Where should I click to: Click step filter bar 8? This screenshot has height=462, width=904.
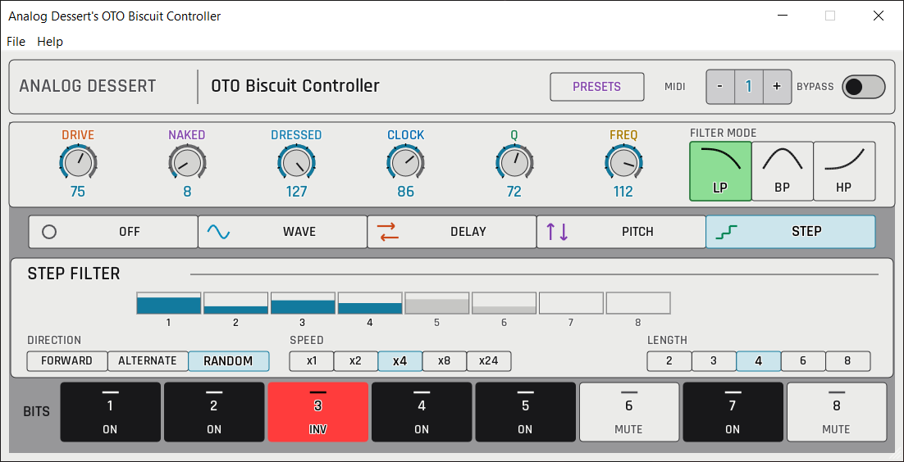pyautogui.click(x=637, y=303)
